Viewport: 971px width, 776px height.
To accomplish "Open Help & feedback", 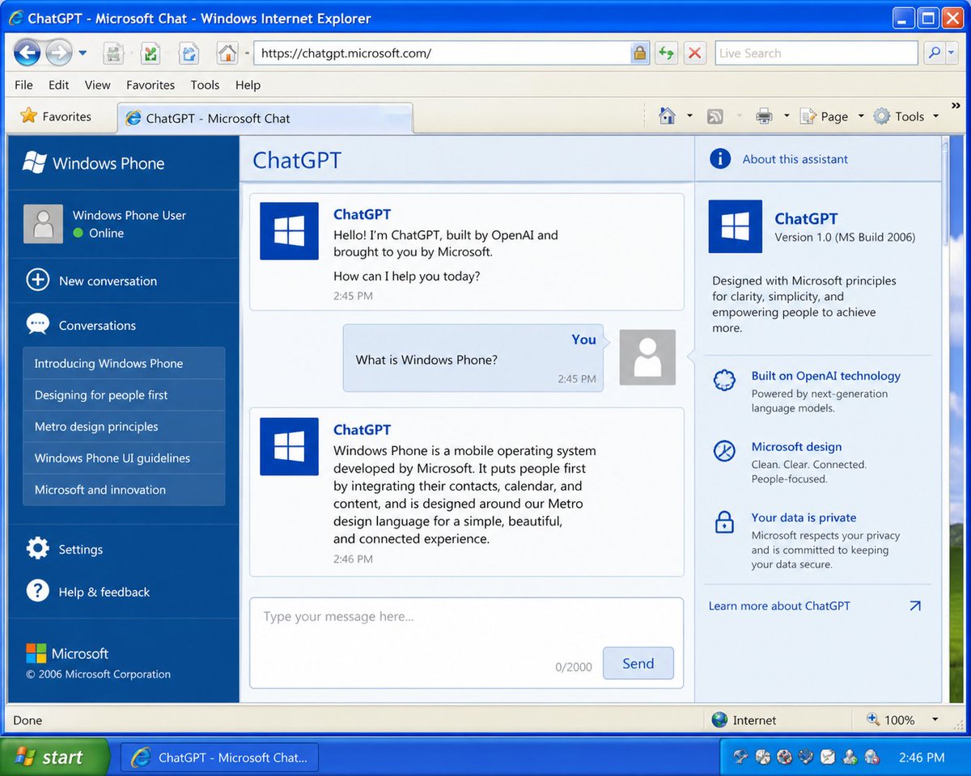I will coord(88,592).
